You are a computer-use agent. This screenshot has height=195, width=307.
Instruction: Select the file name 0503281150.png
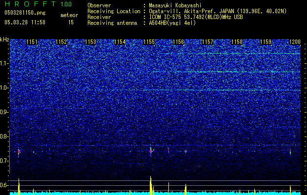pos(25,13)
